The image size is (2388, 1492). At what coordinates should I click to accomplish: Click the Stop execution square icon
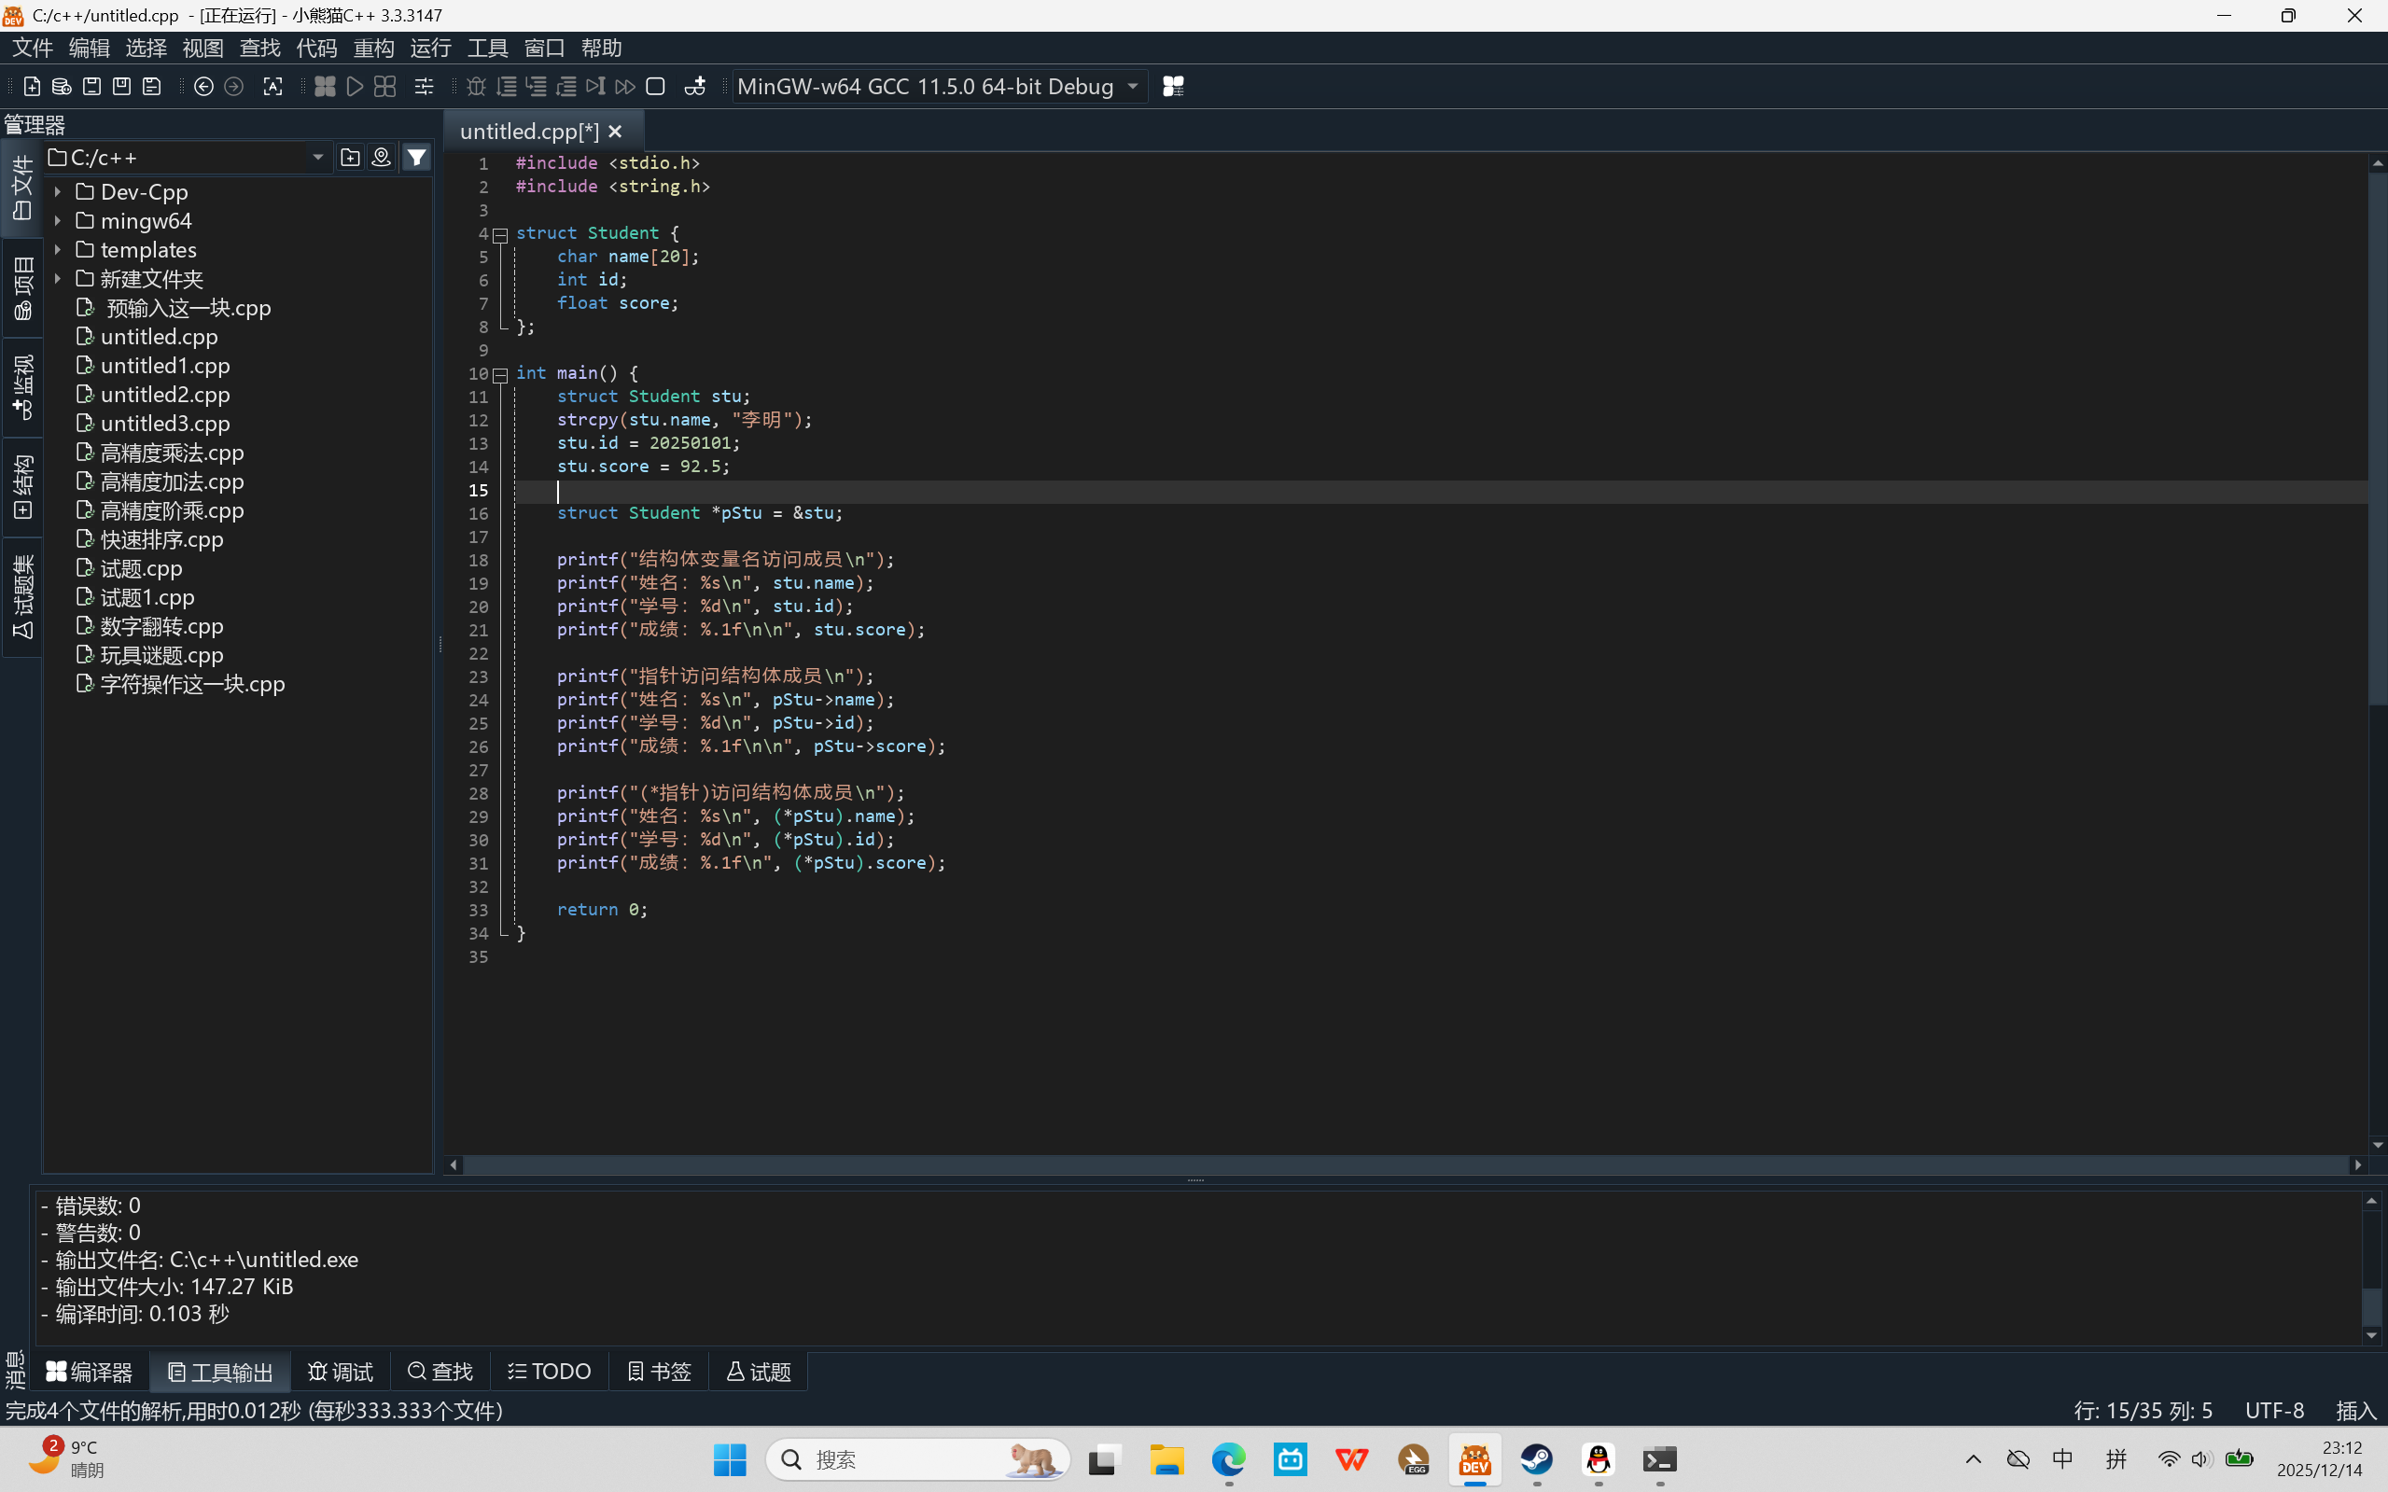click(655, 87)
